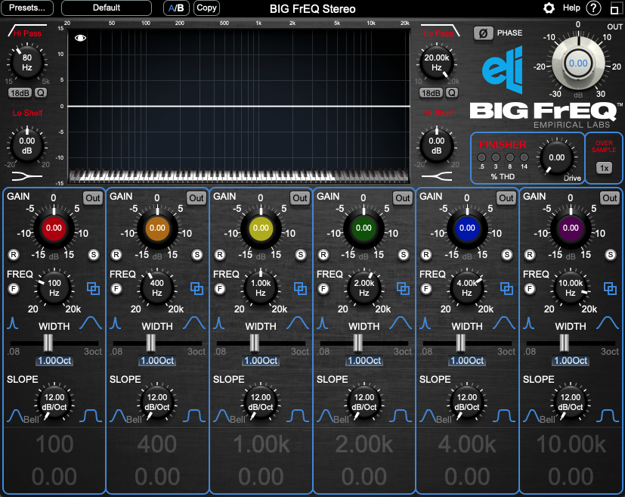Click the Hi Shelf curve icon
Image resolution: width=625 pixels, height=497 pixels.
(x=437, y=176)
